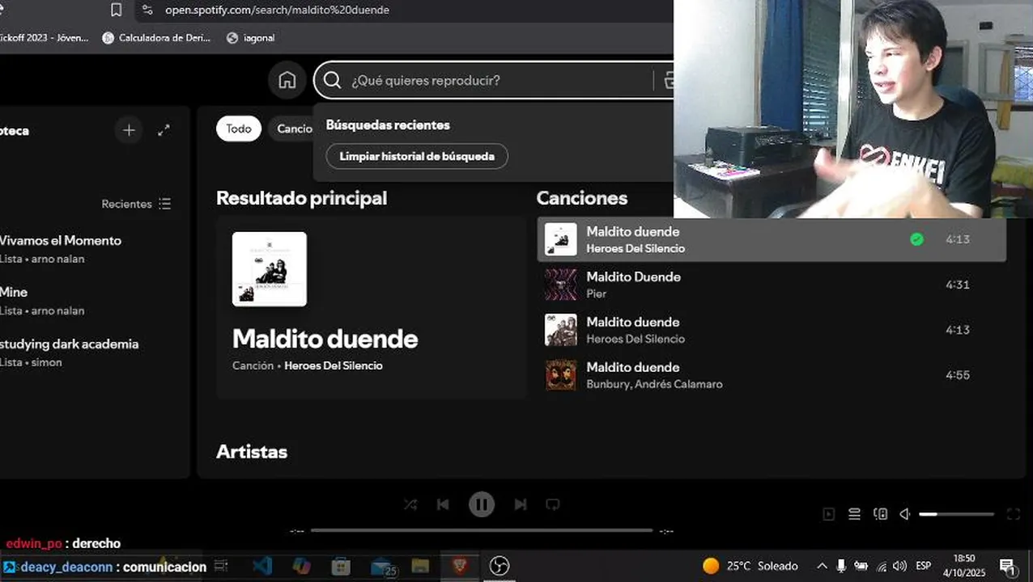
Task: Click the green saved checkmark on first song
Action: [916, 239]
